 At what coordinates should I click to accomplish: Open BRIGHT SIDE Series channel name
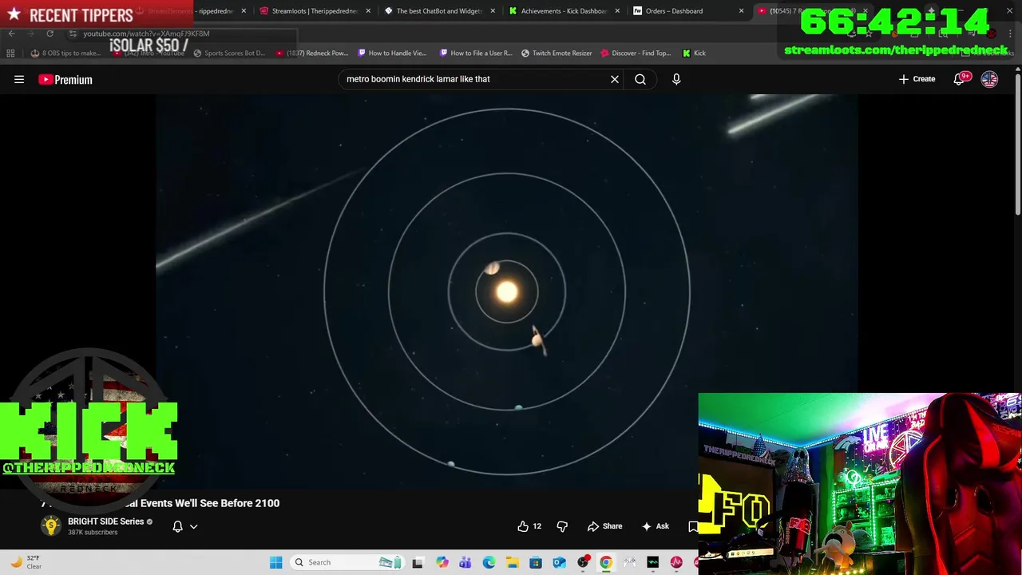point(105,521)
